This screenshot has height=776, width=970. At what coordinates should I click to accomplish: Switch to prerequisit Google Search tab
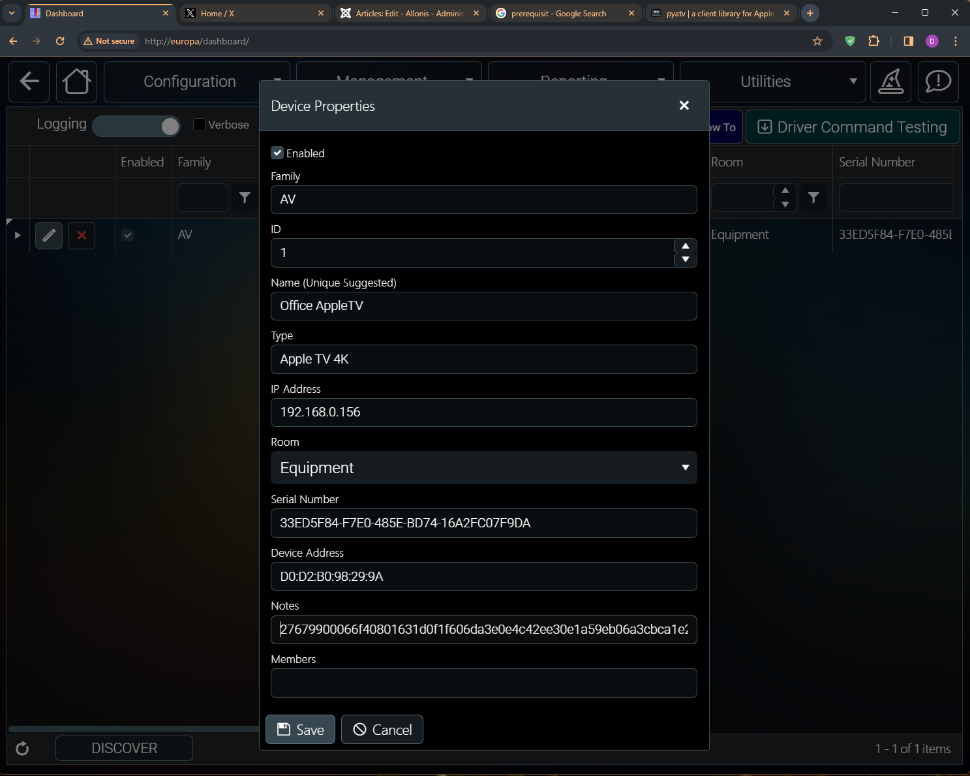[564, 13]
